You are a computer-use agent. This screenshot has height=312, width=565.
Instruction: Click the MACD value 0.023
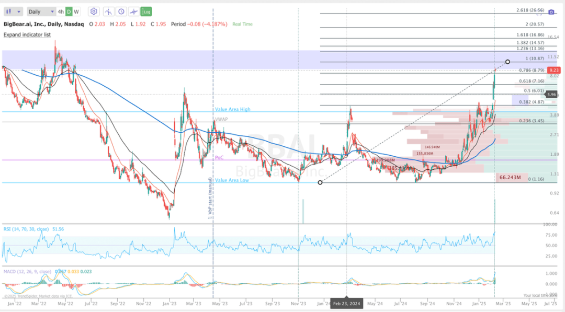pos(86,271)
